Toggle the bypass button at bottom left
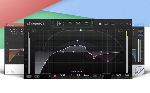The height and width of the screenshot is (93, 150). pyautogui.click(x=29, y=76)
